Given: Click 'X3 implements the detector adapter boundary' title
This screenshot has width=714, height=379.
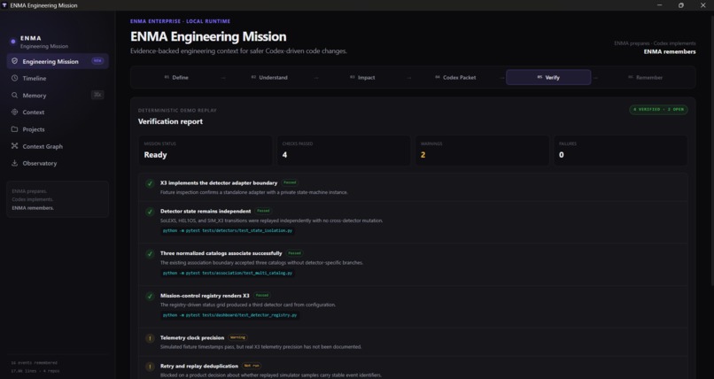Looking at the screenshot, I should tap(219, 183).
